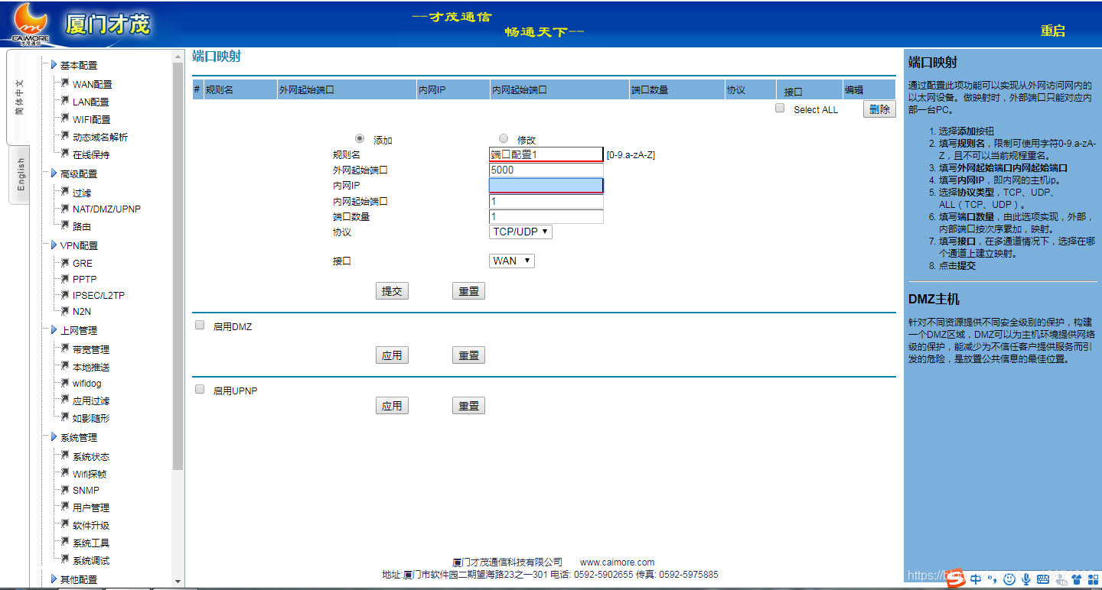Open the 协议 TCP/UDP dropdown
Image resolution: width=1102 pixels, height=590 pixels.
pyautogui.click(x=520, y=232)
